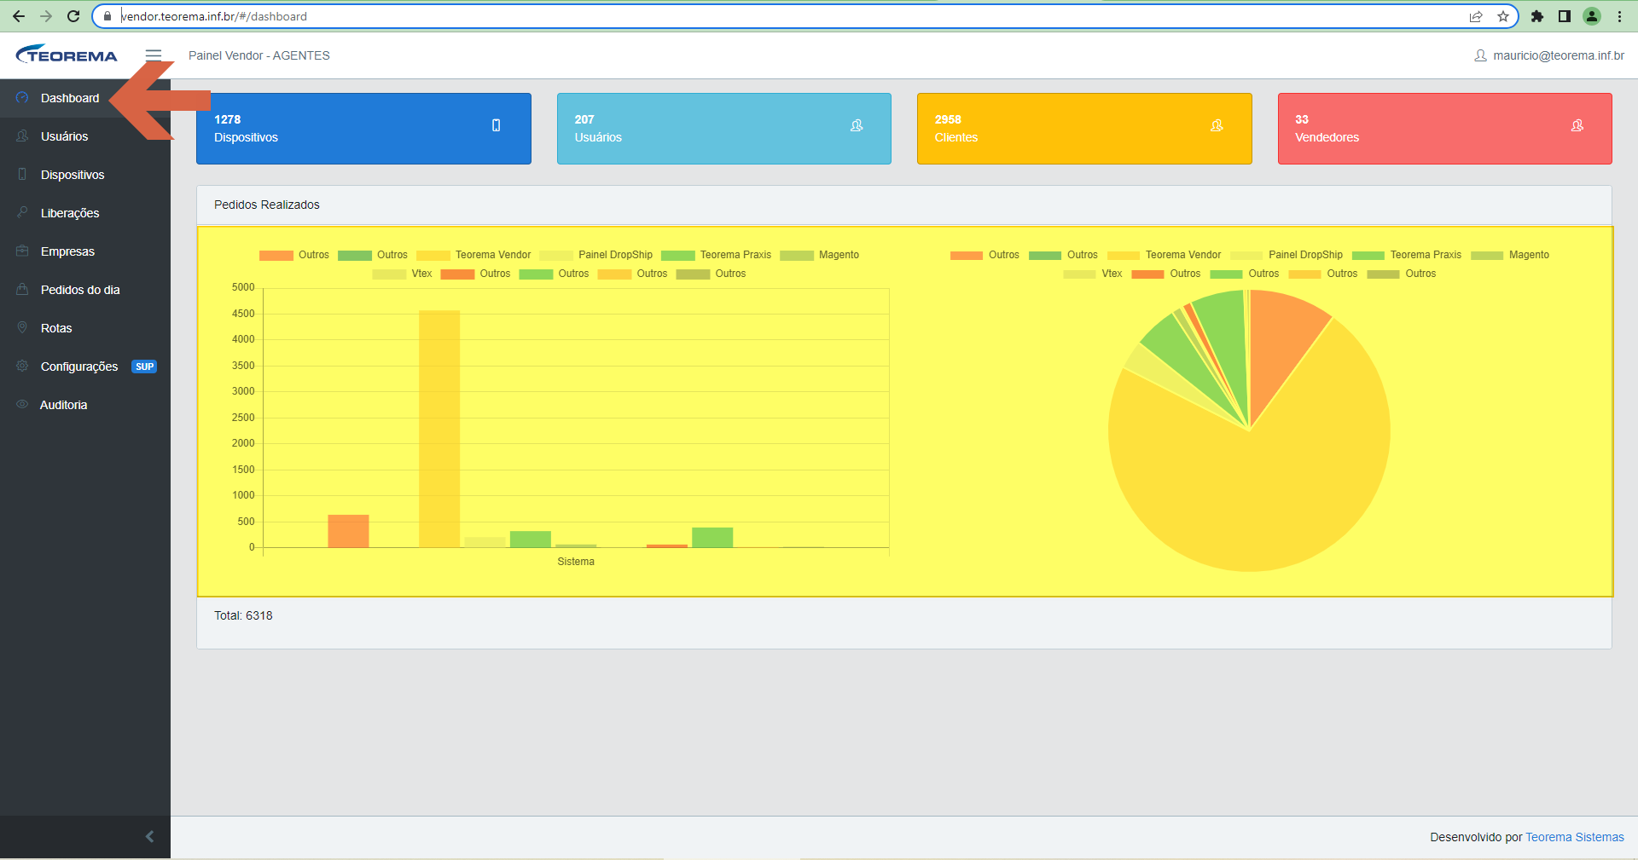Toggle Teorema Vendor legend in pie chart

(x=1165, y=255)
